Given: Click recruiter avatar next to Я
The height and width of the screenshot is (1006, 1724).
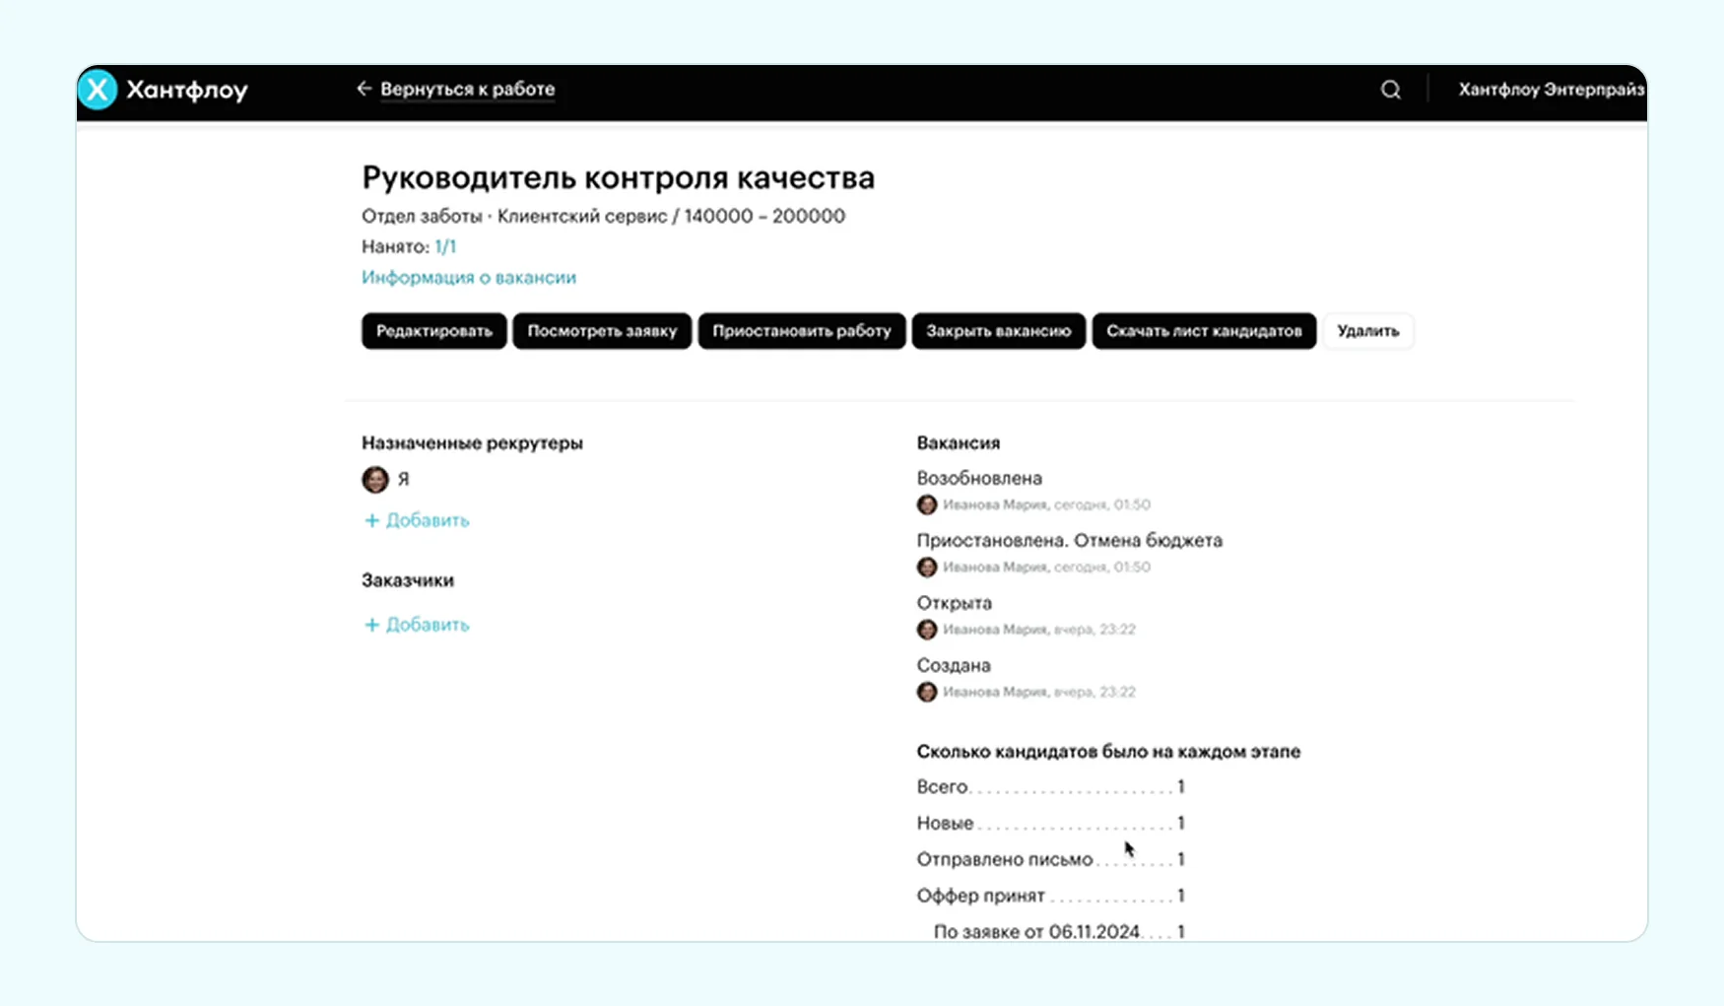Looking at the screenshot, I should pos(375,480).
